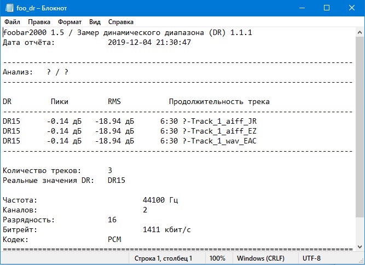Click the Notepad icon in title bar
The width and height of the screenshot is (365, 265).
click(9, 8)
